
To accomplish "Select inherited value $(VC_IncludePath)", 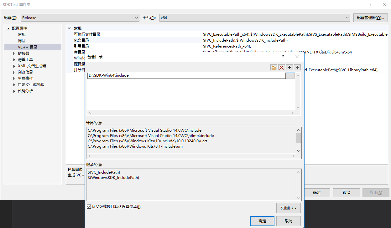I will coord(104,172).
